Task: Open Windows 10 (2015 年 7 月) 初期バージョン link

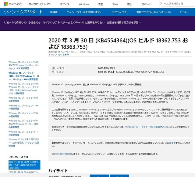Action: 24,143
